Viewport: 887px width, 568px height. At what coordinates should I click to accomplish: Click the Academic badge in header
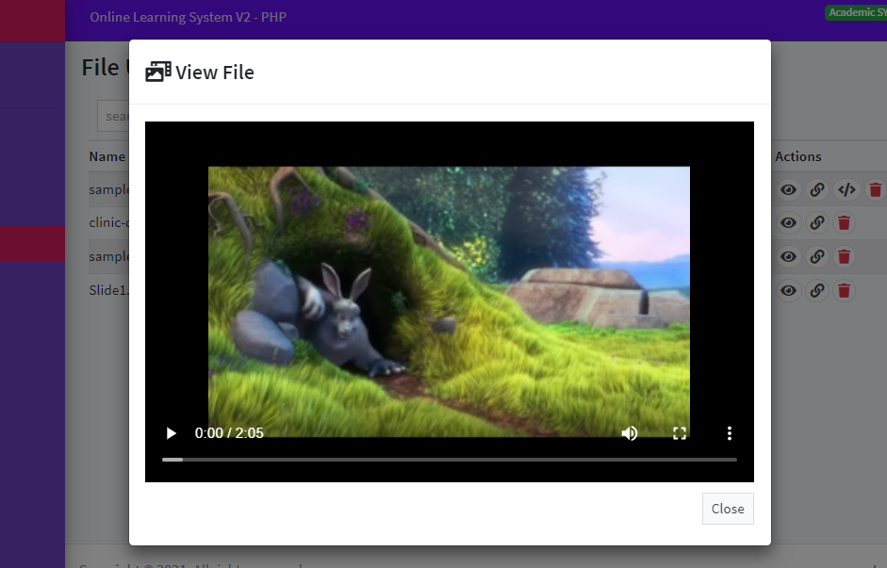[x=855, y=12]
